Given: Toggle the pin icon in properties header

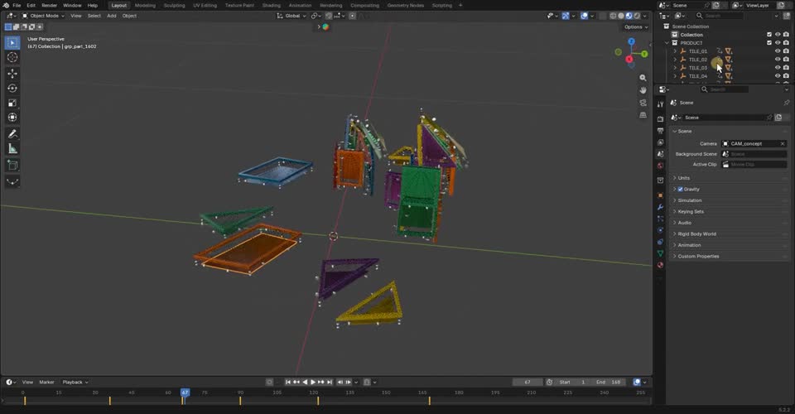Looking at the screenshot, I should click(x=786, y=103).
